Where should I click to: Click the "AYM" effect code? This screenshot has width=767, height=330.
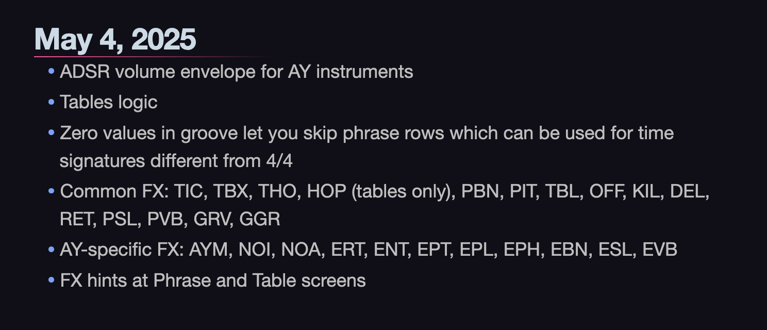(x=211, y=250)
